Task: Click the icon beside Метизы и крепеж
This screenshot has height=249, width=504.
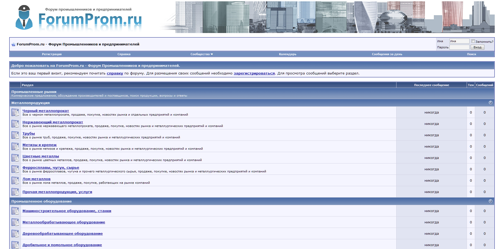Action: coord(15,146)
